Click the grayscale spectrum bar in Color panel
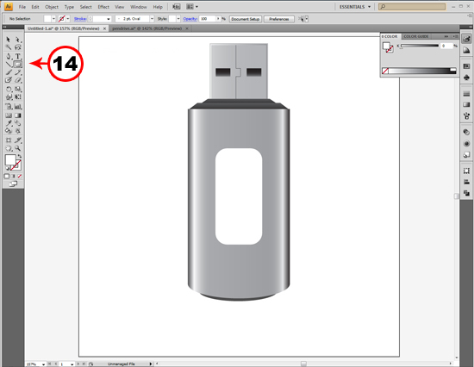This screenshot has width=474, height=367. pos(422,71)
